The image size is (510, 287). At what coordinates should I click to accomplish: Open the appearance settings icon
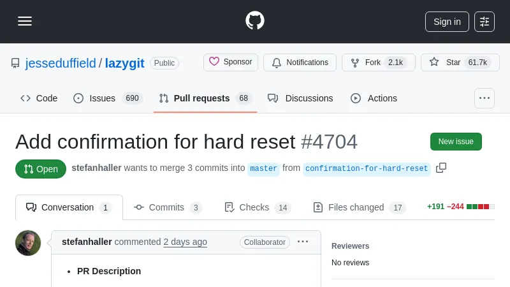[484, 22]
